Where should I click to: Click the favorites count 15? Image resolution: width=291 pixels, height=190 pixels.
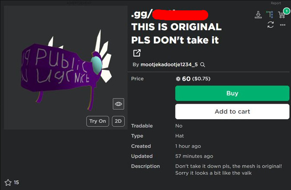point(16,182)
